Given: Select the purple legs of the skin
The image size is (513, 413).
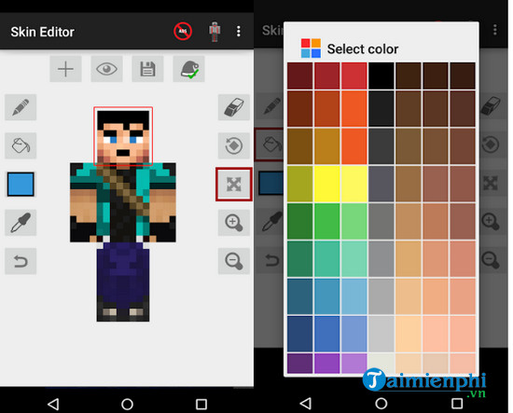Looking at the screenshot, I should (x=123, y=282).
